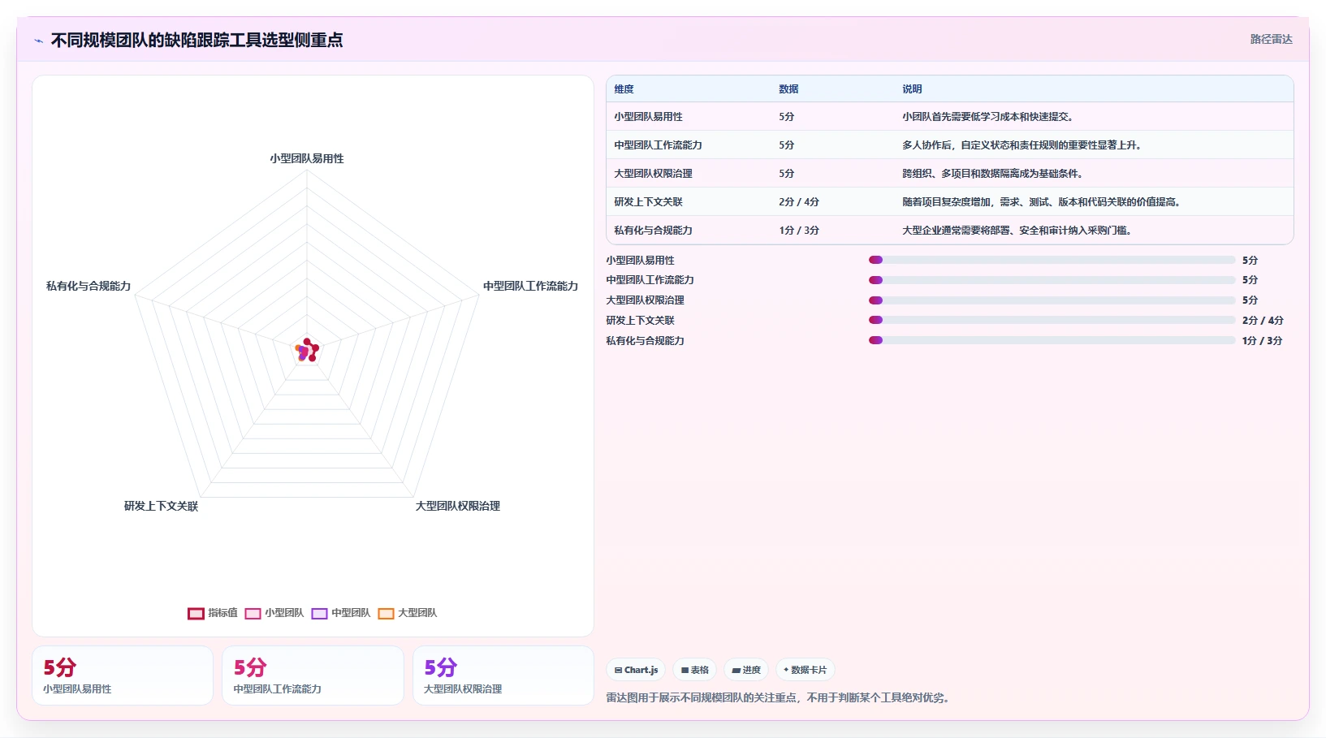
Task: Toggle the 指标值 legend item
Action: (x=213, y=613)
